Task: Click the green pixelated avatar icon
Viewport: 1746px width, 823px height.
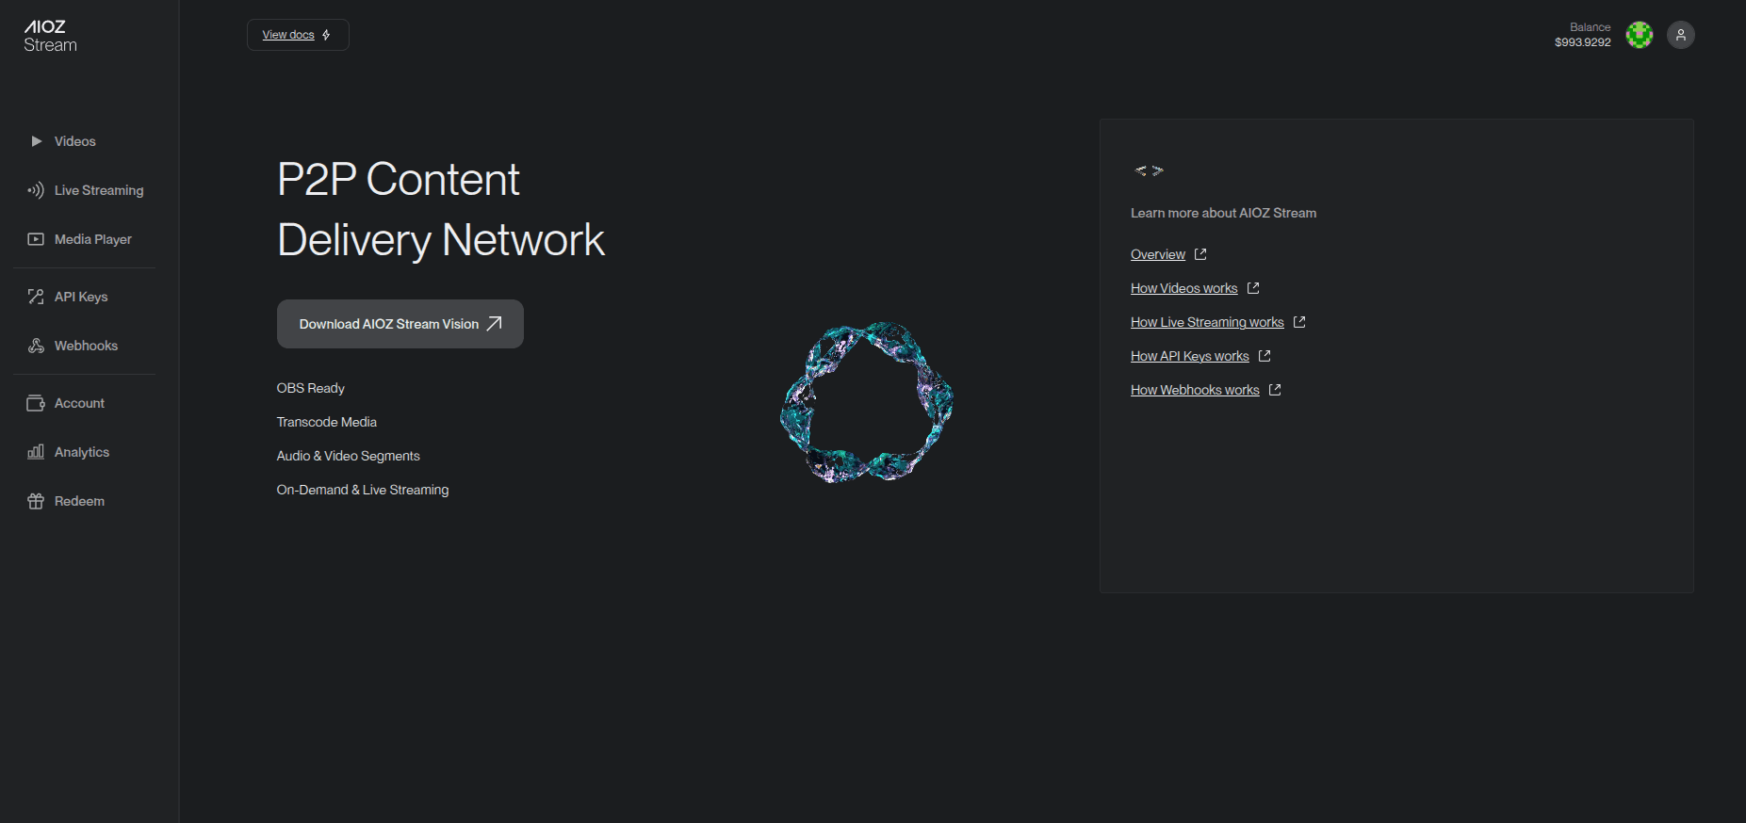Action: point(1639,35)
